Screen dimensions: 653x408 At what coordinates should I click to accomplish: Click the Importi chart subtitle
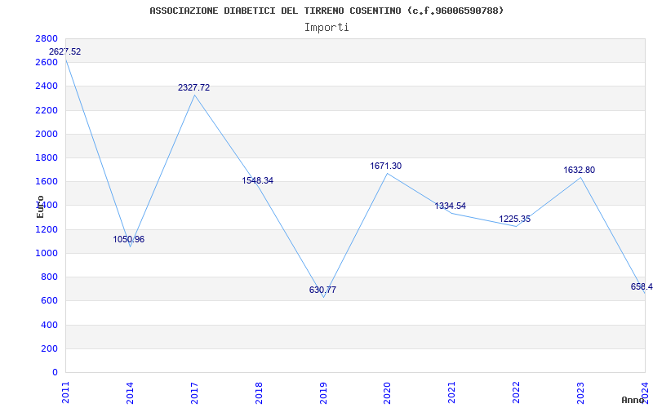coord(326,28)
